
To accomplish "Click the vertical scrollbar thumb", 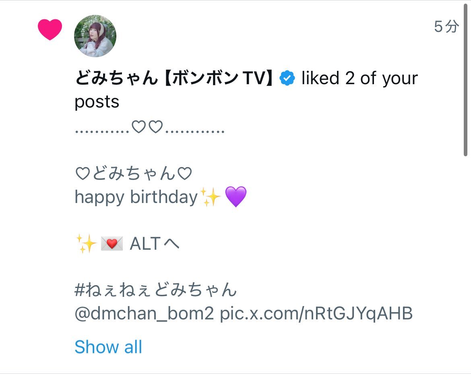I will (x=465, y=80).
